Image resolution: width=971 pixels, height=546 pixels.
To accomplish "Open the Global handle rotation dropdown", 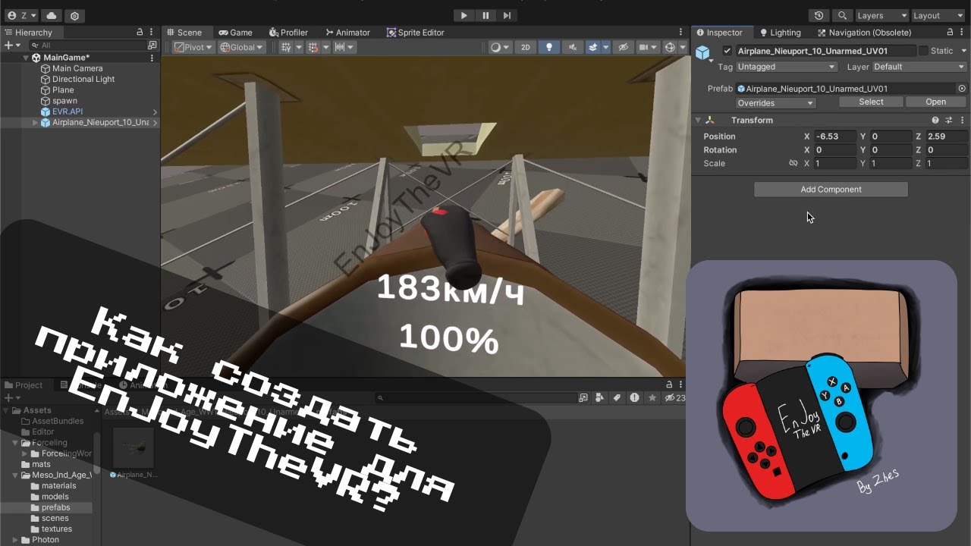I will (x=241, y=47).
